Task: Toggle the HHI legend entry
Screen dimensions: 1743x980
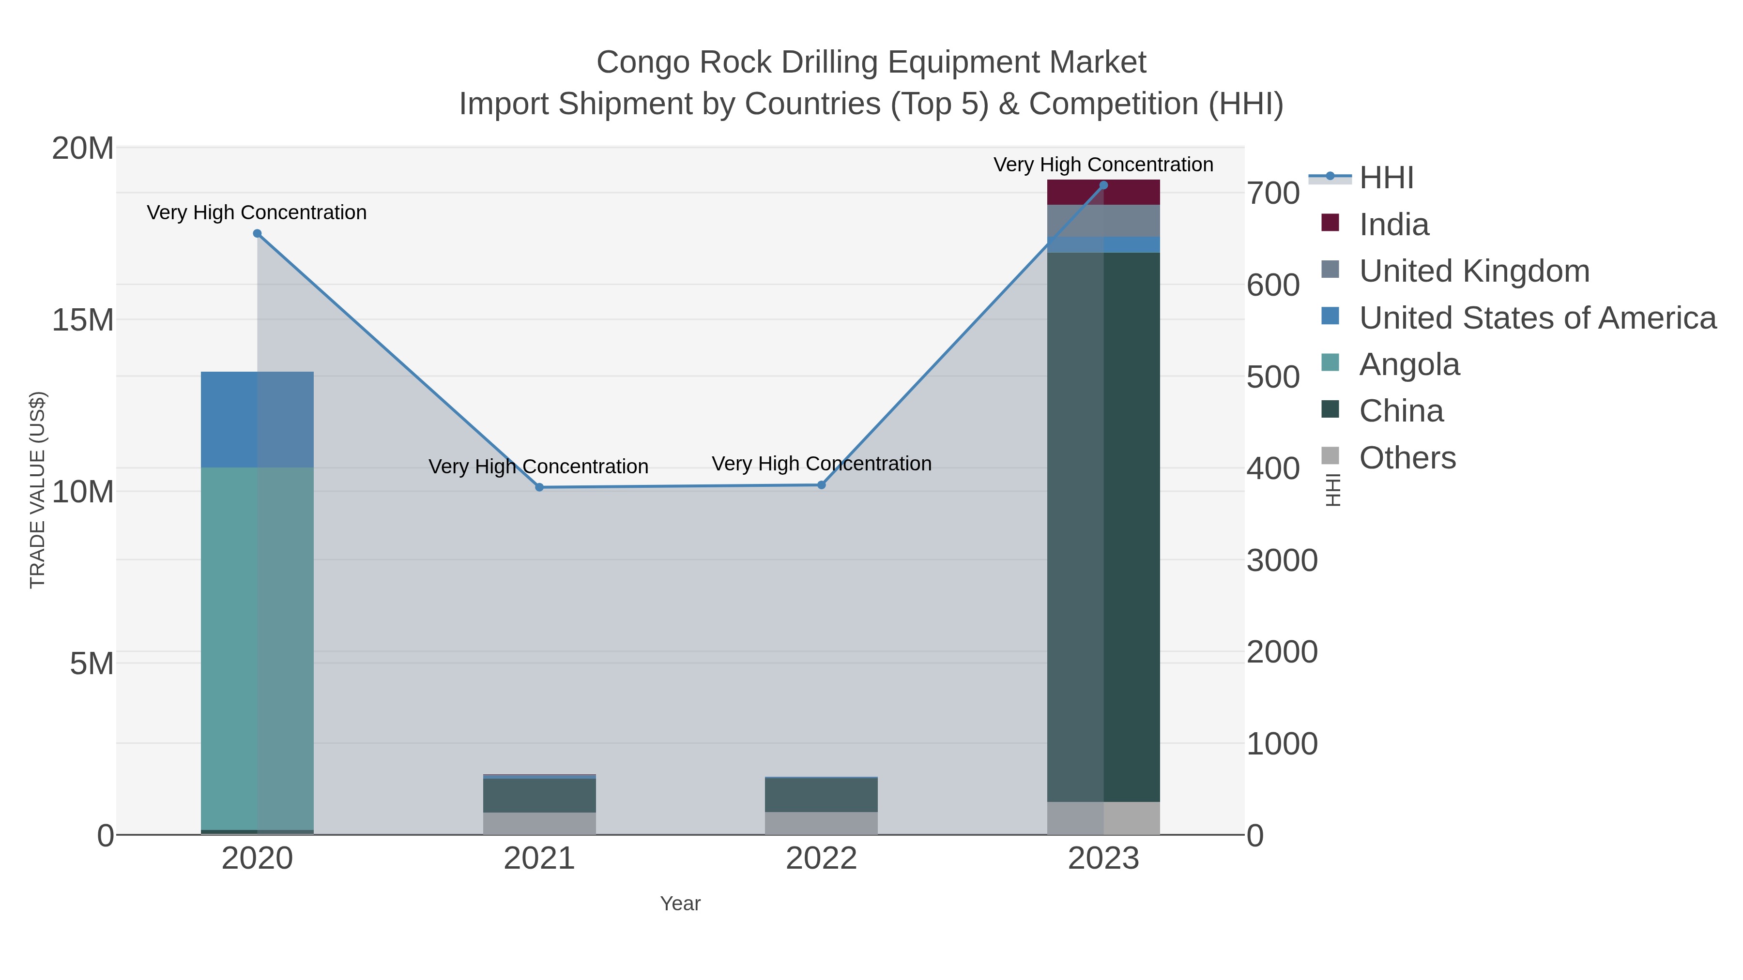Action: [1361, 178]
